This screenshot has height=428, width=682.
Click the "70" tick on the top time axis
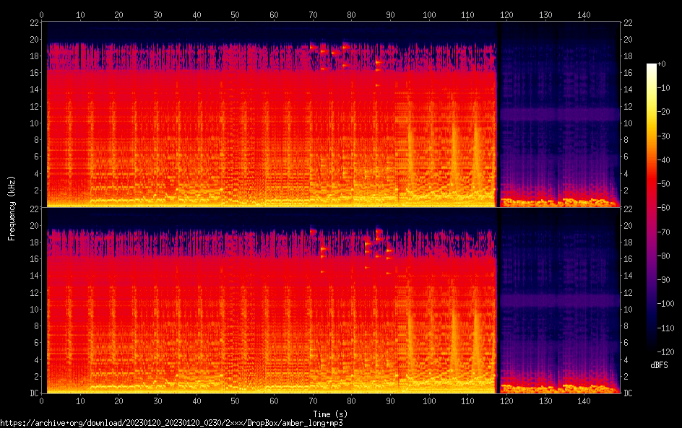(x=313, y=14)
